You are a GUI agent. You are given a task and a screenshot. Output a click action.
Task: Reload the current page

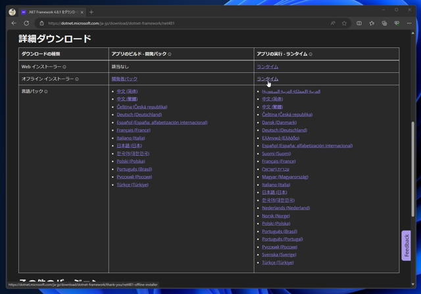tap(26, 23)
